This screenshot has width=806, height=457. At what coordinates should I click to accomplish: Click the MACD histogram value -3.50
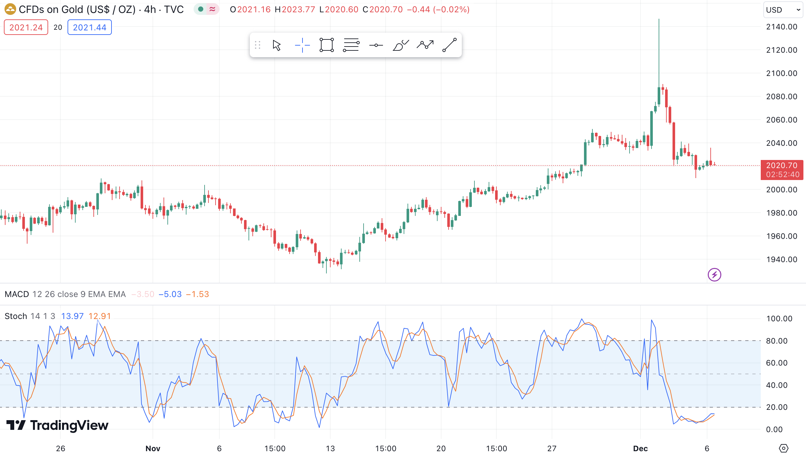click(143, 294)
